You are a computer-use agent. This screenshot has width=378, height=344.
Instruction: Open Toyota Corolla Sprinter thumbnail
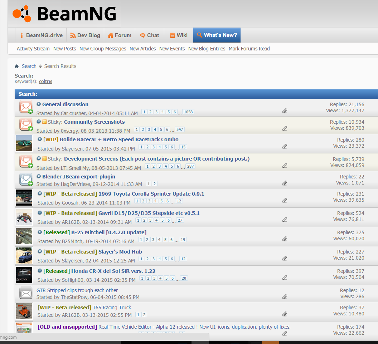click(24, 198)
